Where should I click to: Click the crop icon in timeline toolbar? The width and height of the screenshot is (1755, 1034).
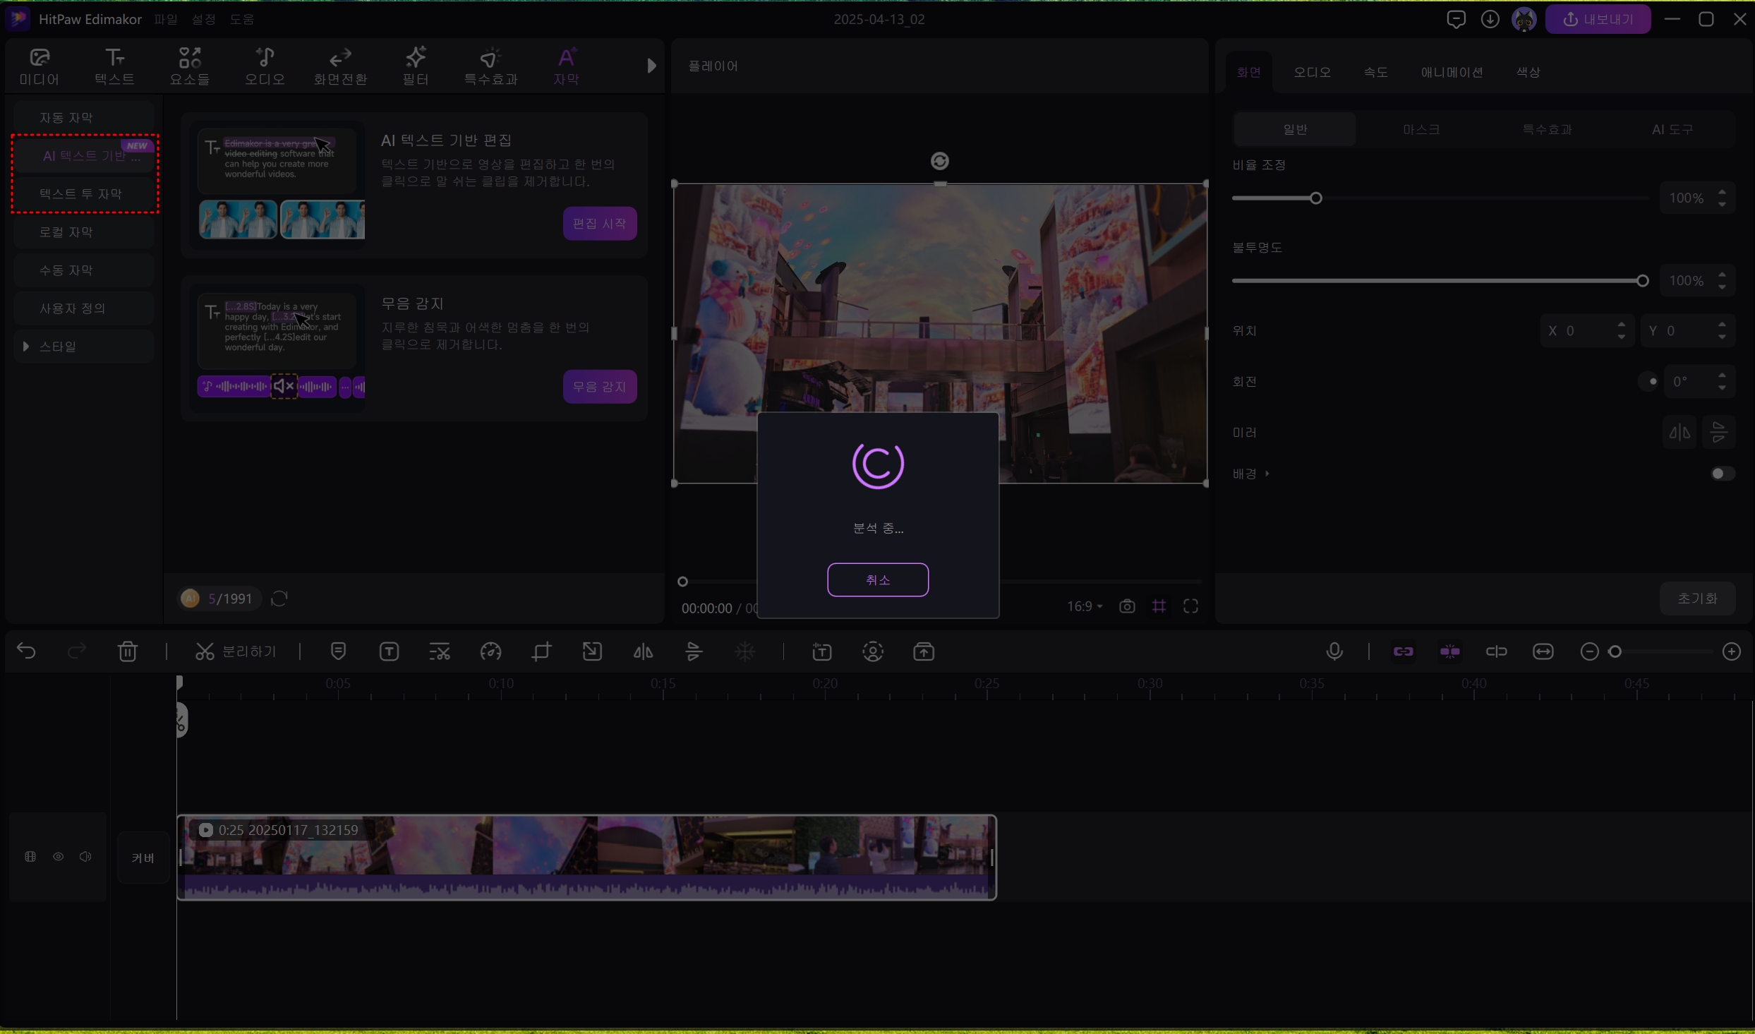[x=541, y=651]
